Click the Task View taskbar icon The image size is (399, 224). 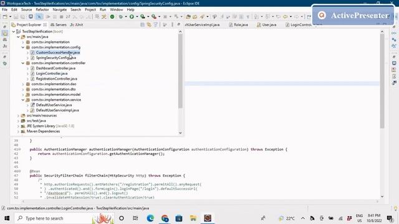pyautogui.click(x=135, y=218)
